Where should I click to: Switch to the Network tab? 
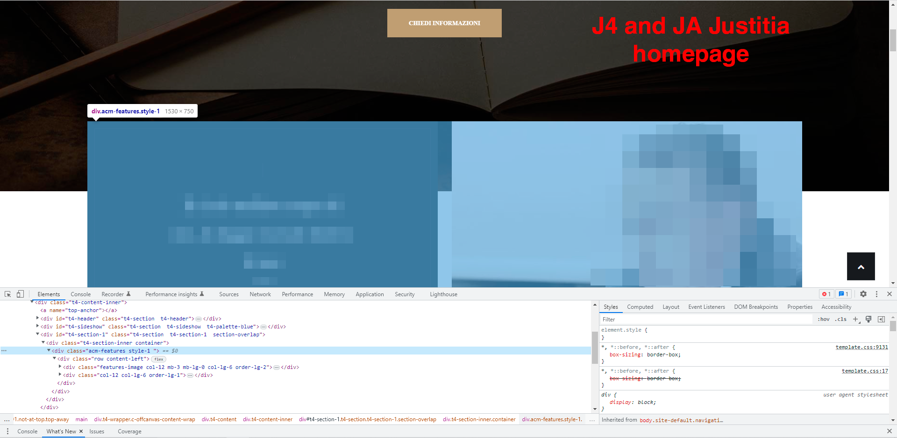pos(260,294)
